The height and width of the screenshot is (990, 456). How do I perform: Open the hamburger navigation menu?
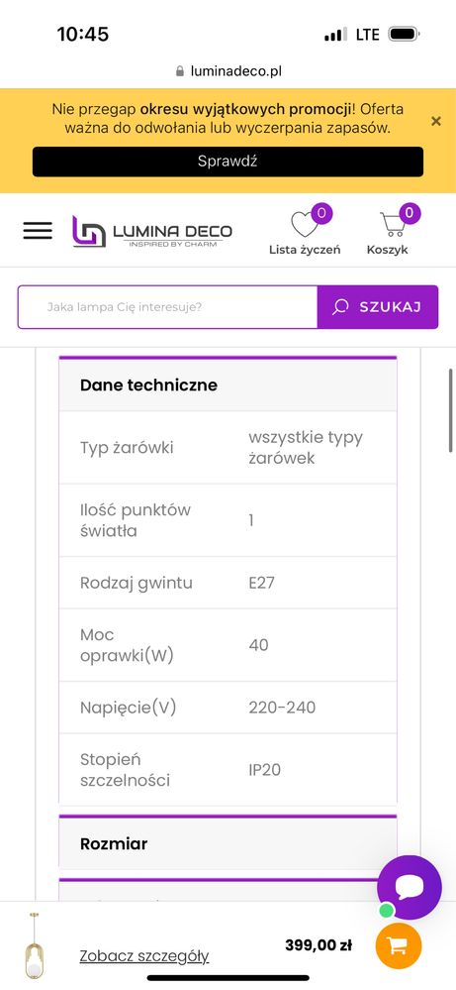click(38, 231)
